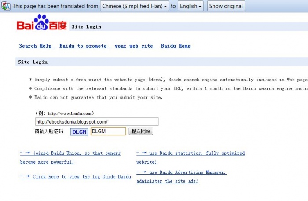Click the example text http://www.baidu.com
This screenshot has height=201, width=308.
(70, 113)
